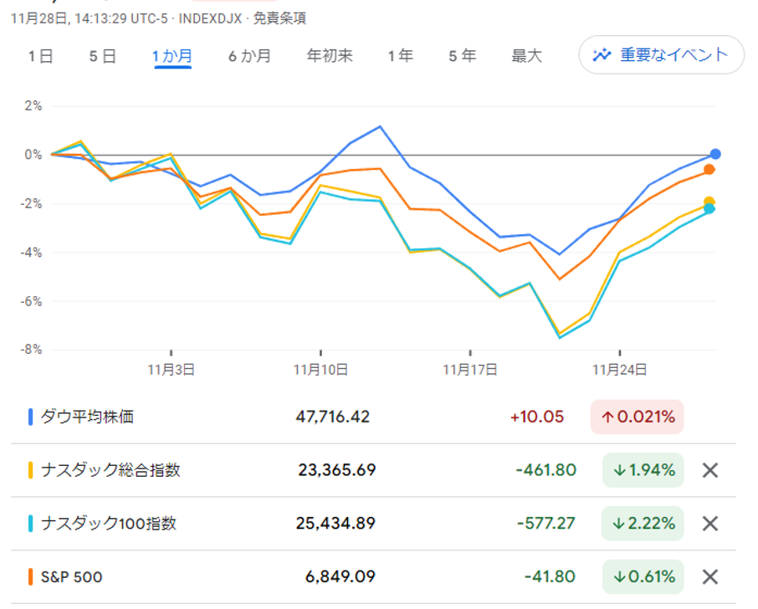Open the S&P 500 index row

pyautogui.click(x=72, y=576)
